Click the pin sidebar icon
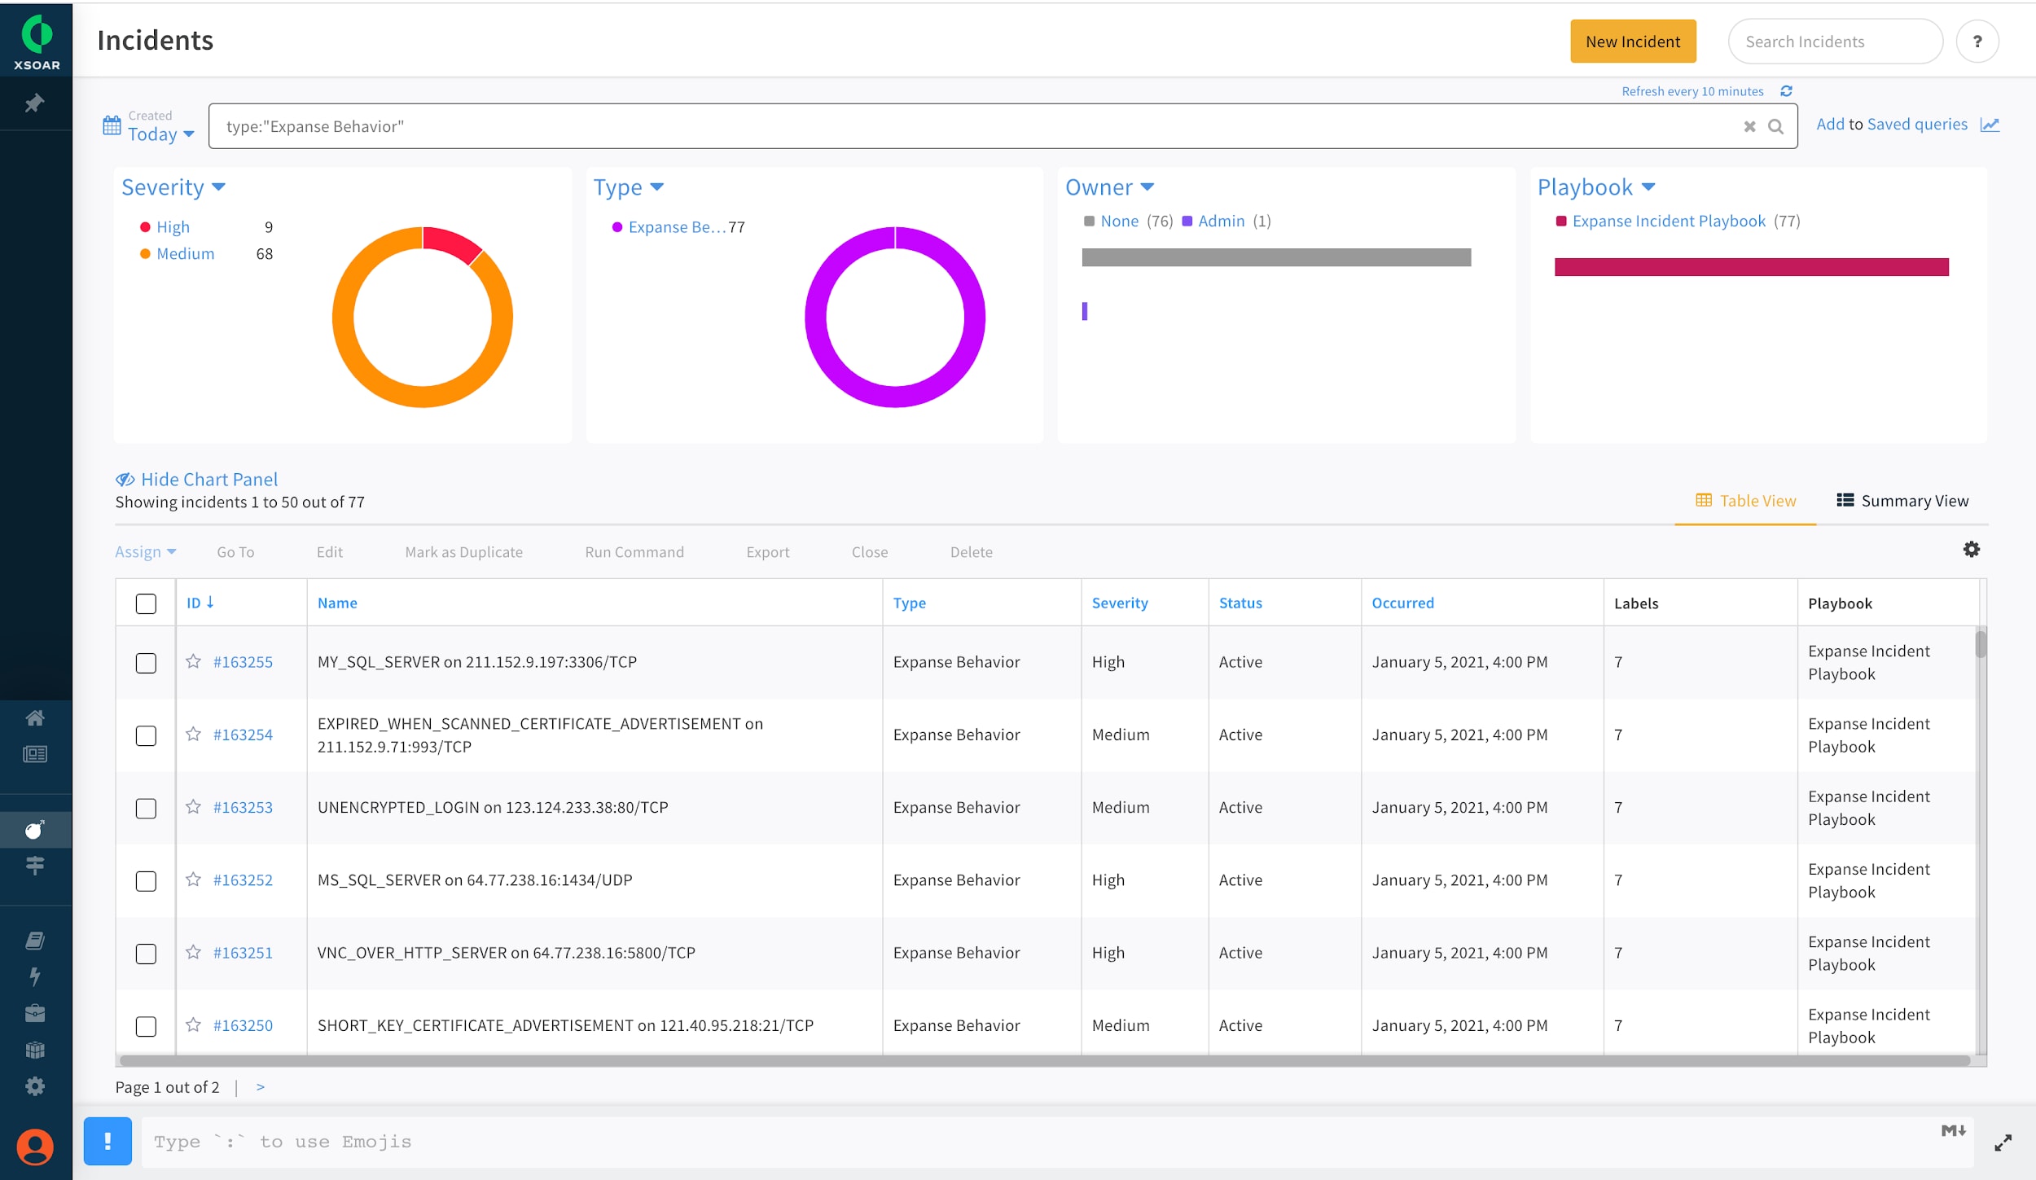 (34, 103)
